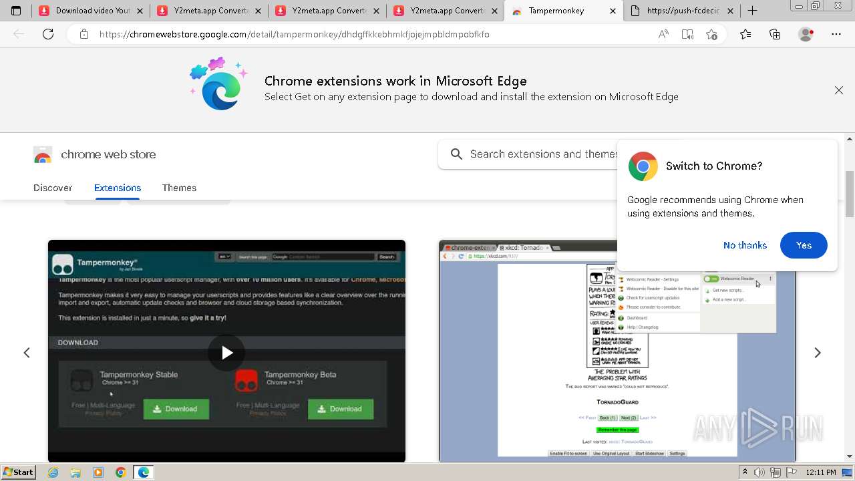Open media player from taskbar
This screenshot has height=481, width=855.
point(98,472)
